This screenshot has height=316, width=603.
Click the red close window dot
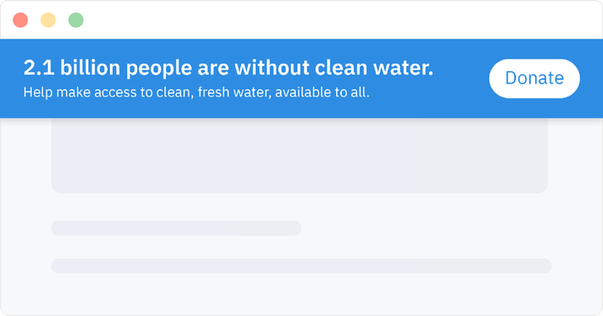[x=20, y=20]
